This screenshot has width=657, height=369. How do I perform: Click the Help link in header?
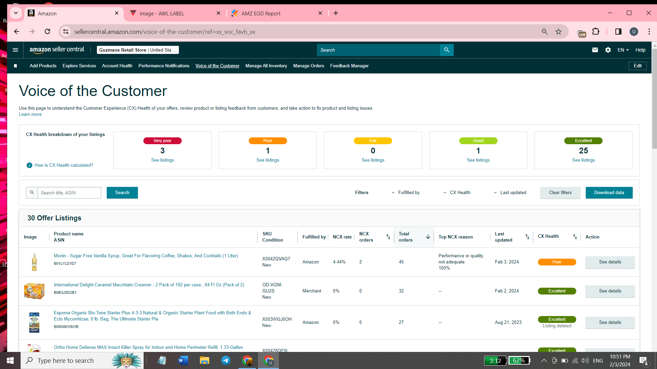tap(640, 50)
